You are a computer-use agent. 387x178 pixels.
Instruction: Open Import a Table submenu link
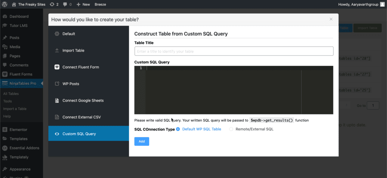15,108
